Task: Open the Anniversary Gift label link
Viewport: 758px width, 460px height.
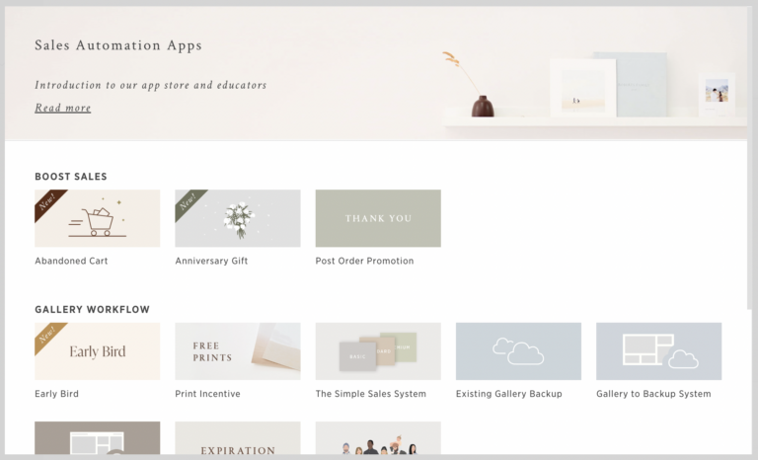Action: click(211, 262)
